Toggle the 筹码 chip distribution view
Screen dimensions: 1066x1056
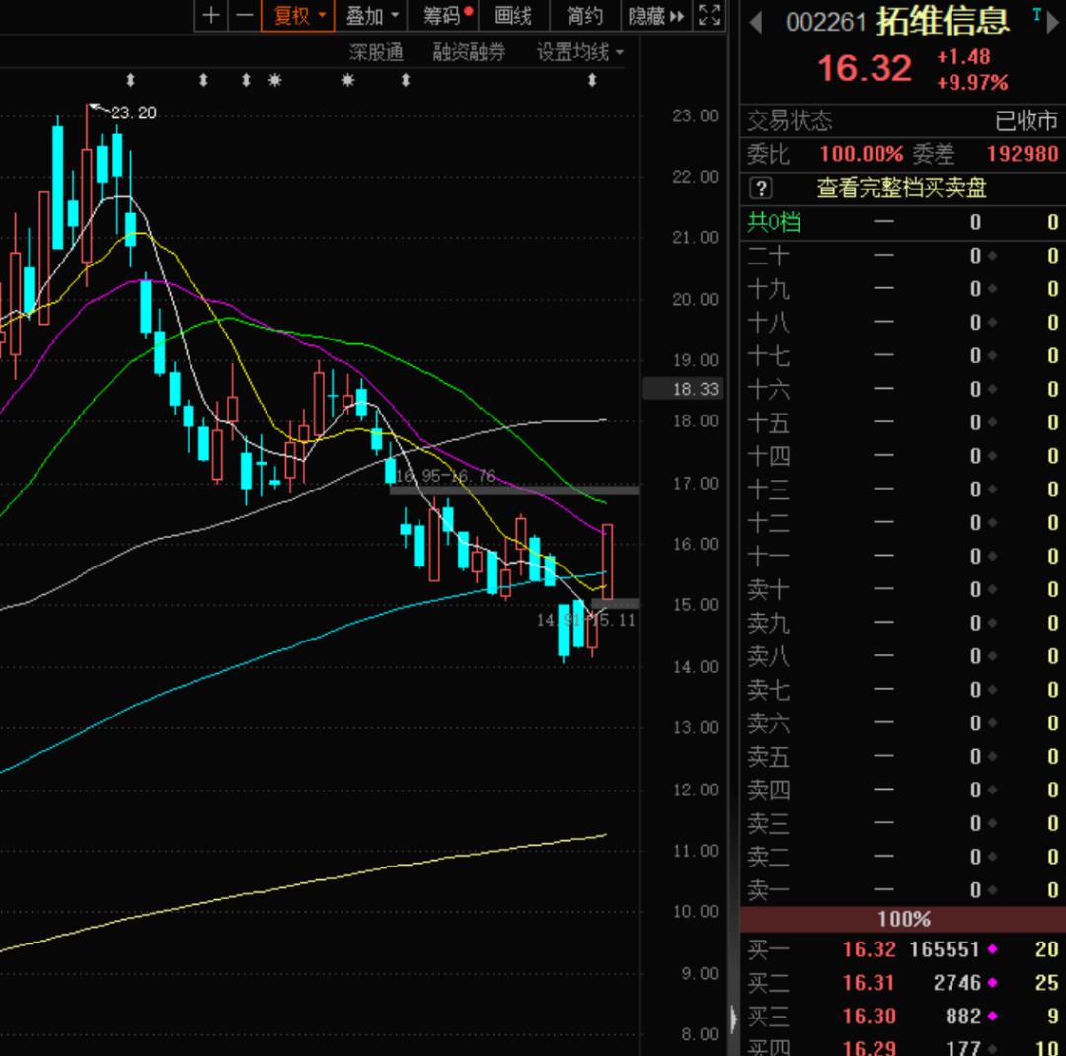click(x=447, y=16)
